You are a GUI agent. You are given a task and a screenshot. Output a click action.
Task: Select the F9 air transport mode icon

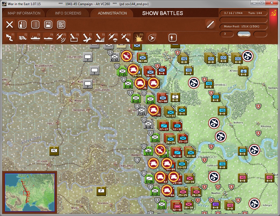(x=113, y=38)
